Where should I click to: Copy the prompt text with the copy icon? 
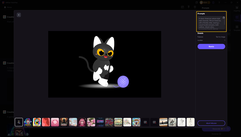click(224, 18)
